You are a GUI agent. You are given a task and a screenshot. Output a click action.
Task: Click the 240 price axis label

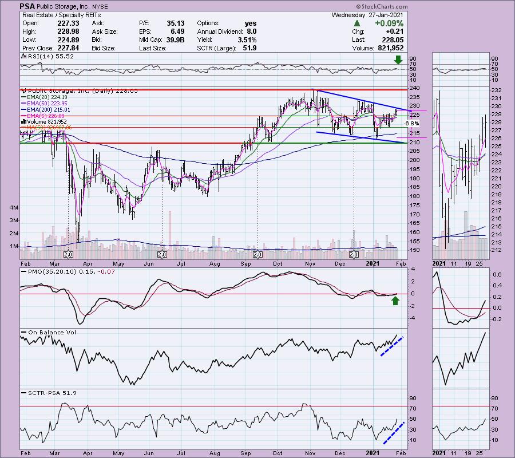pyautogui.click(x=413, y=88)
